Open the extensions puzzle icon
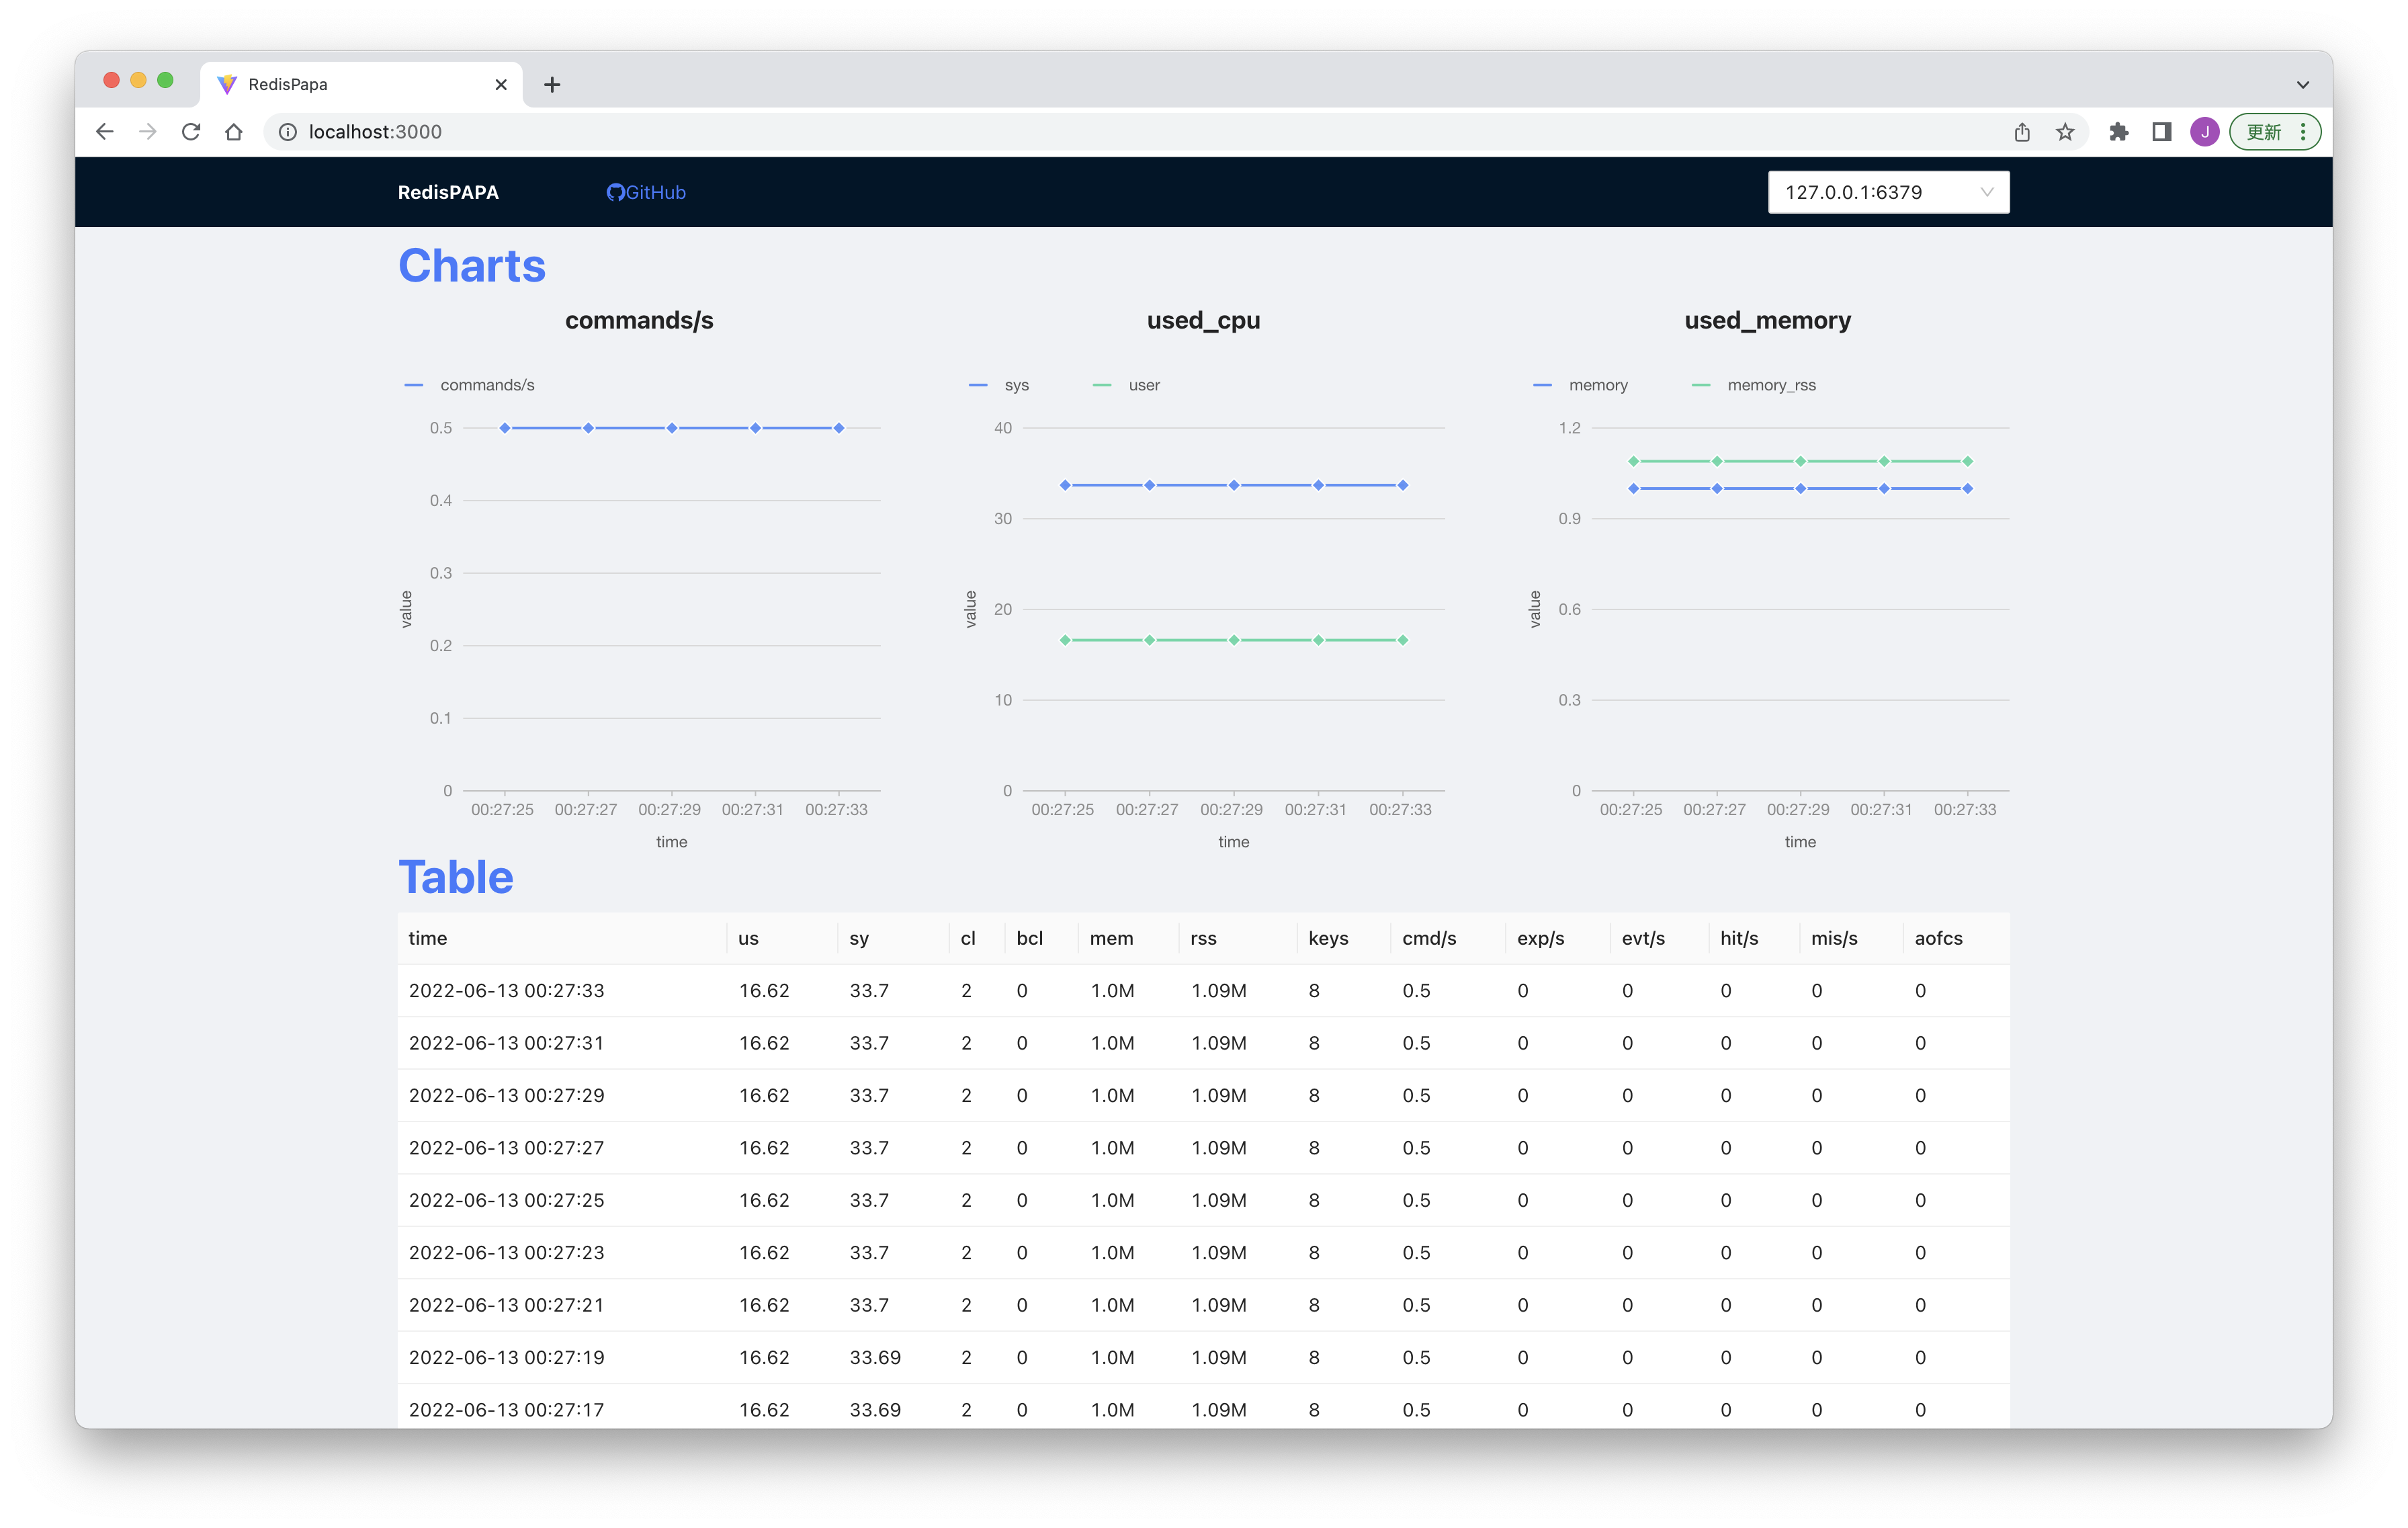Screen dimensions: 2408x1528 click(2118, 132)
